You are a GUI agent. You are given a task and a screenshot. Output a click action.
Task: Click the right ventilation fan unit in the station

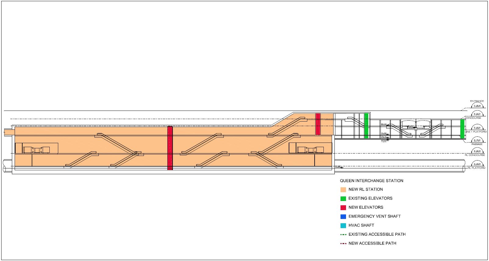310,150
